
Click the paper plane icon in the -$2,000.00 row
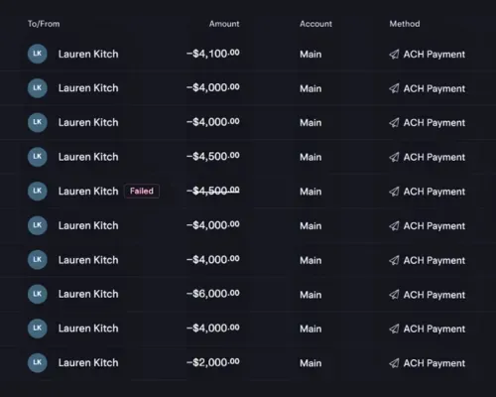click(x=394, y=363)
